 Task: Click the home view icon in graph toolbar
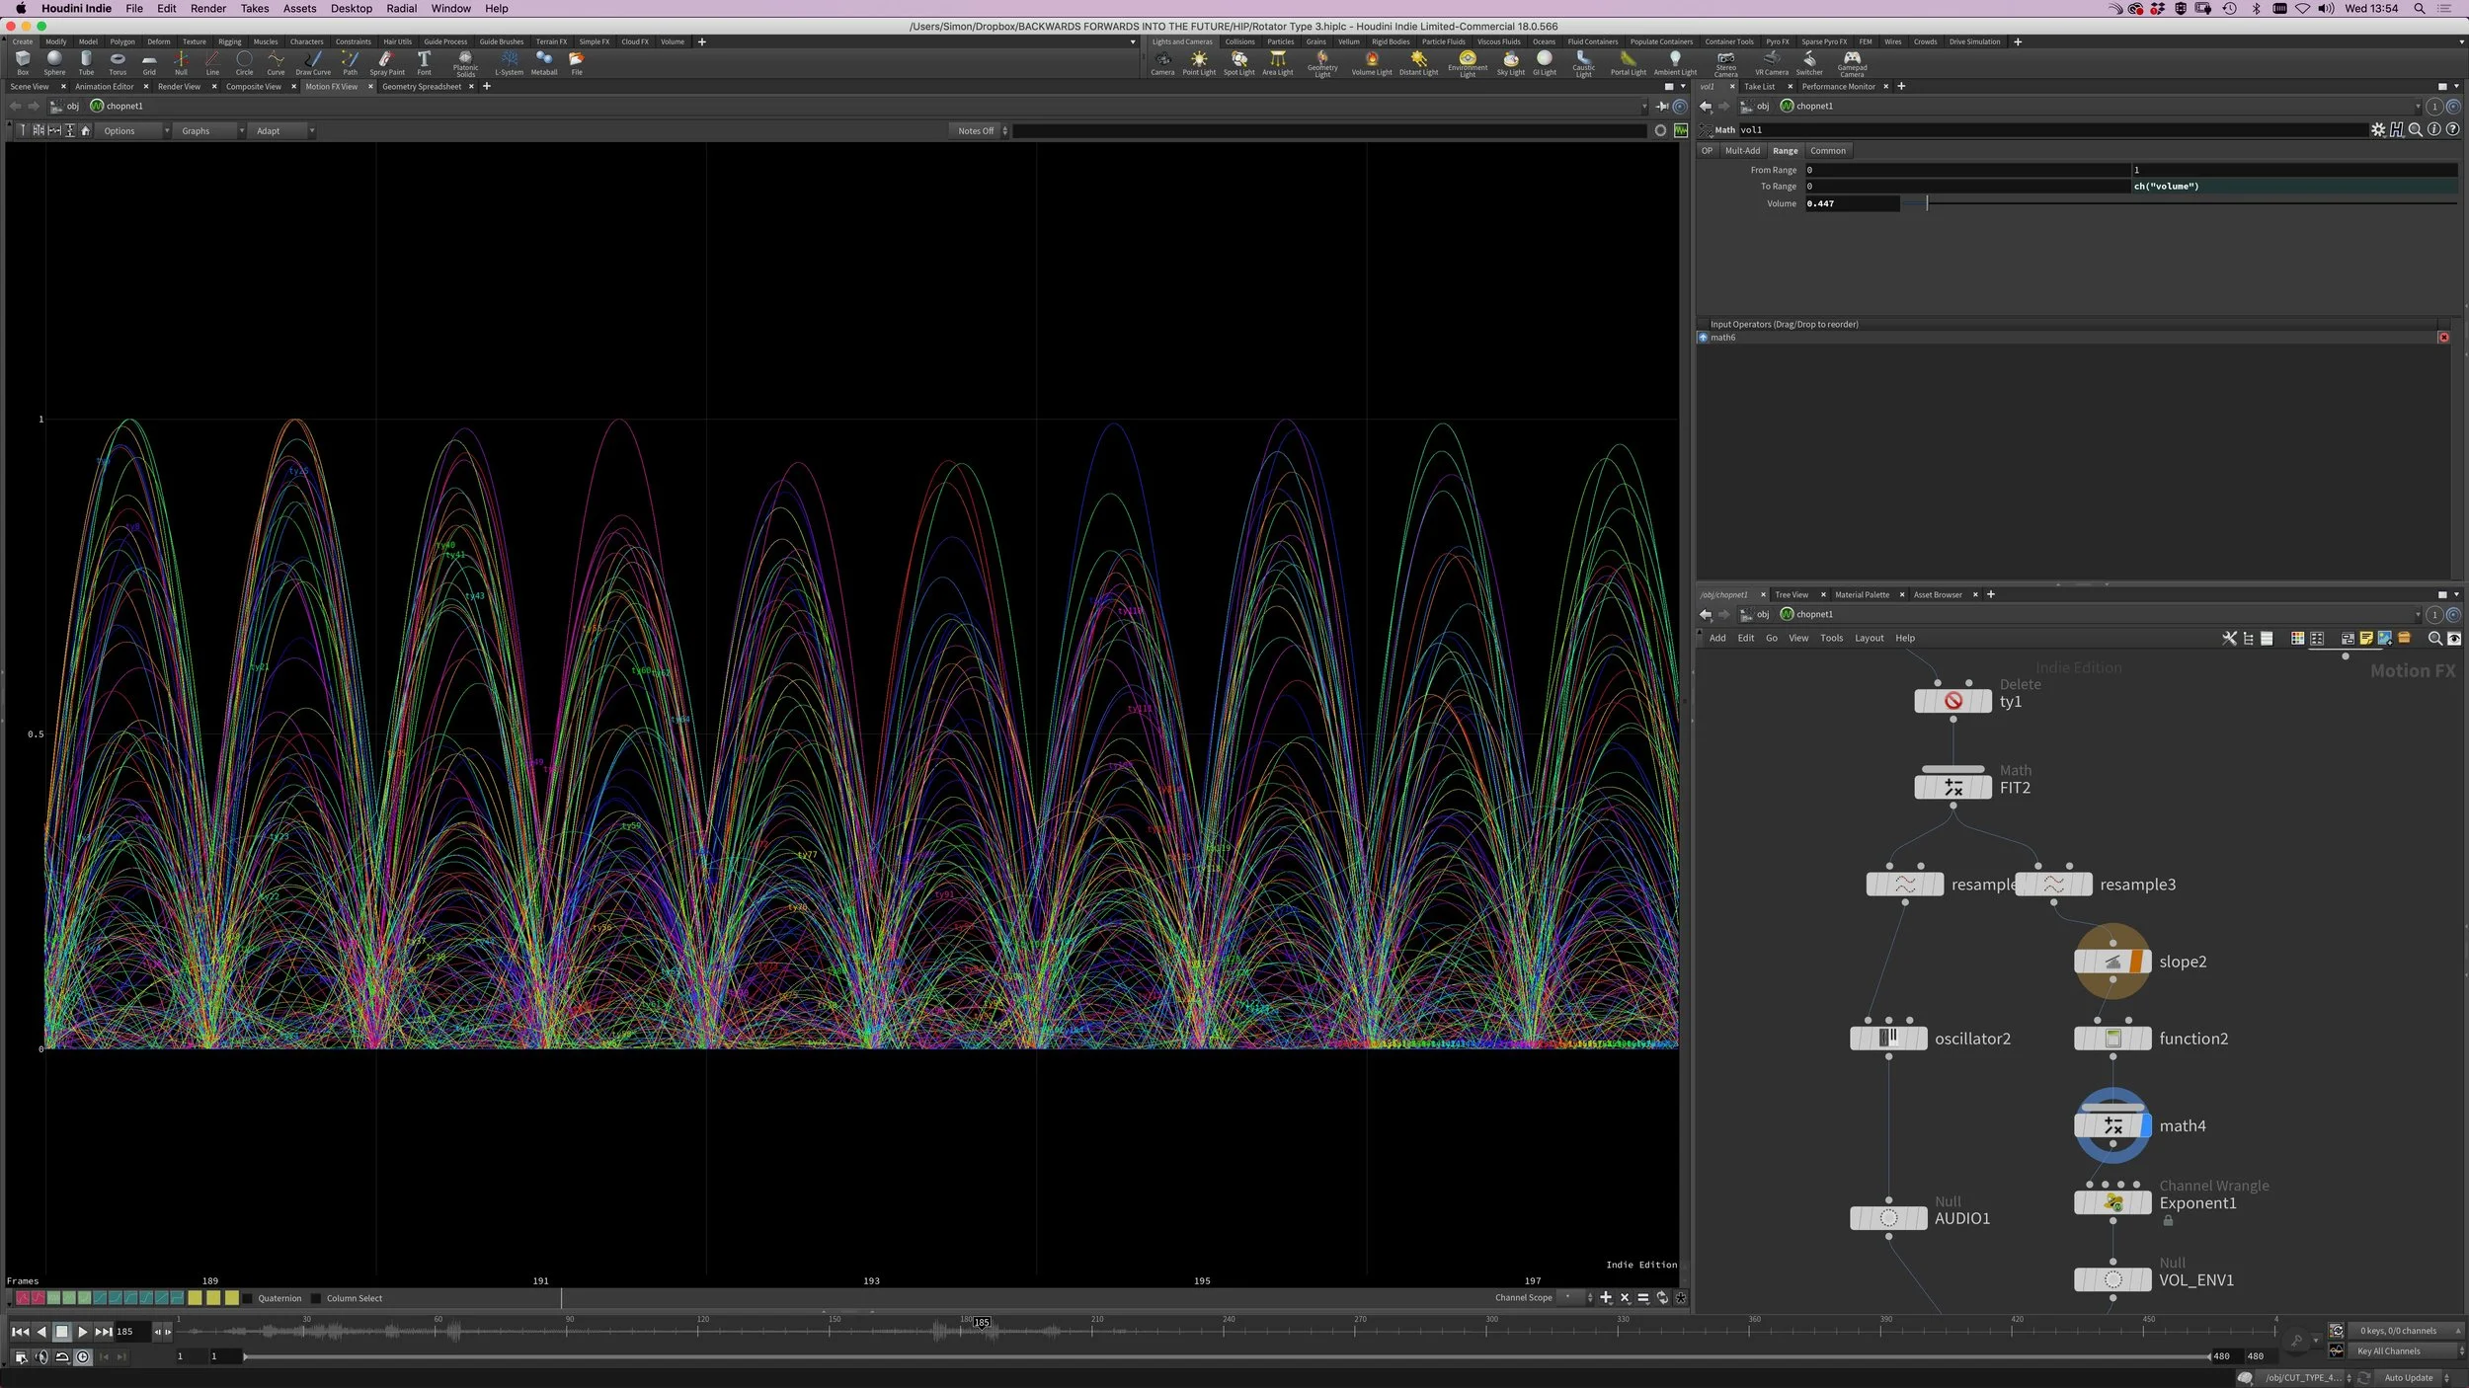pos(86,130)
